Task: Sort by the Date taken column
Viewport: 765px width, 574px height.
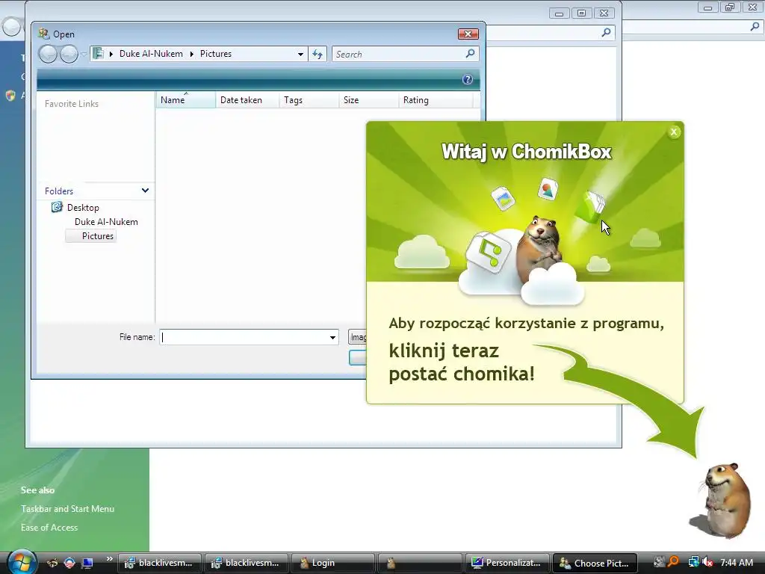Action: pyautogui.click(x=247, y=100)
